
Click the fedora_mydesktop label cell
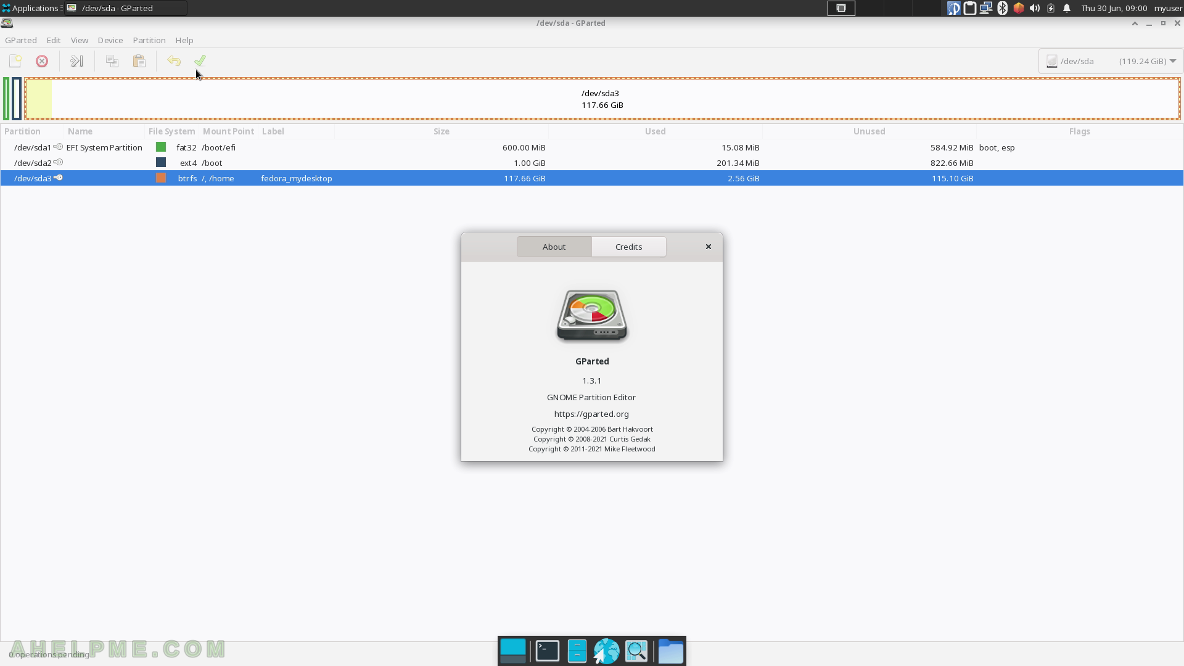click(297, 178)
